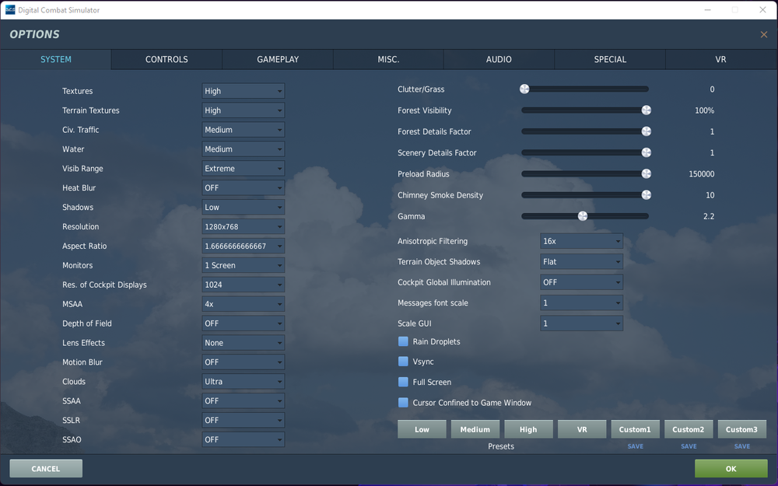The image size is (778, 486).
Task: Toggle Full Screen mode
Action: (403, 382)
